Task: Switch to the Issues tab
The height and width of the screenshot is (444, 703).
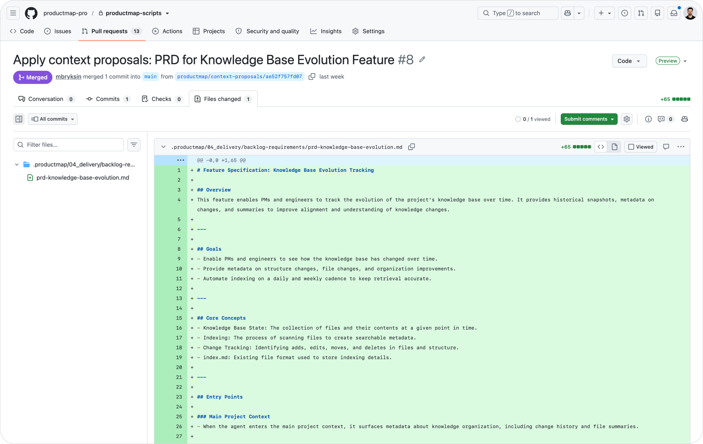Action: coord(58,31)
